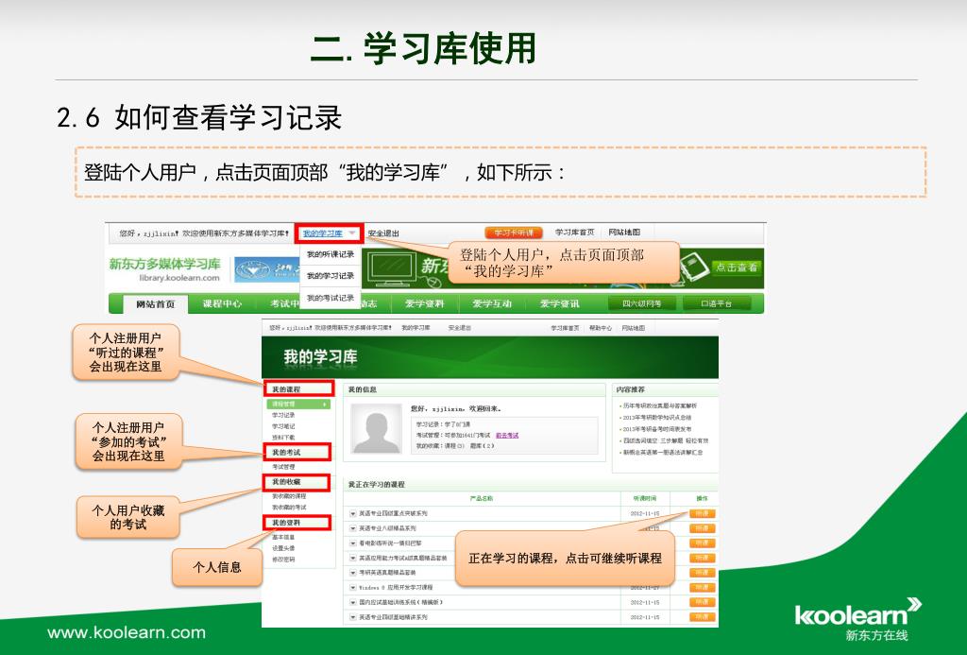Open the 四级选词填空 recommendation link

666,440
